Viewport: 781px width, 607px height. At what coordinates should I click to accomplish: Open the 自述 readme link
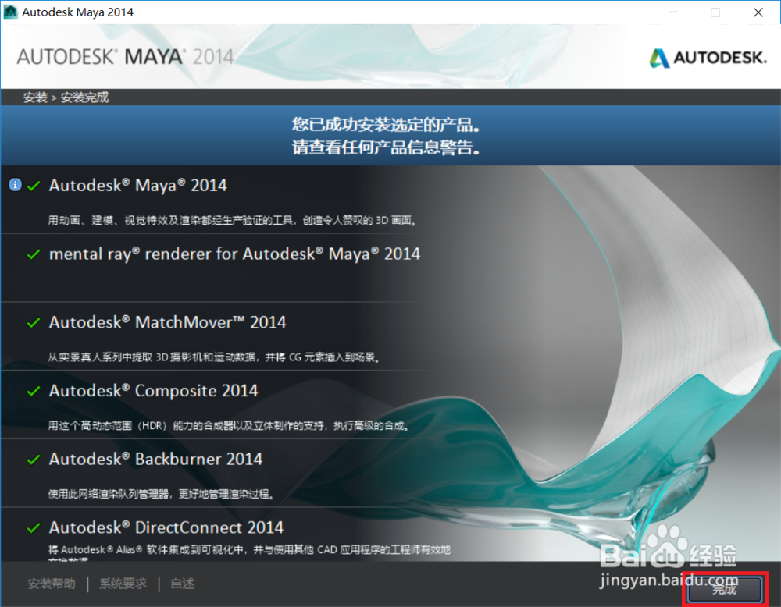coord(181,584)
